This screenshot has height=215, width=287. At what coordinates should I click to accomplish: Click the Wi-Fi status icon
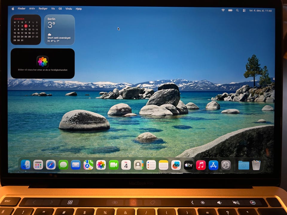(223, 10)
